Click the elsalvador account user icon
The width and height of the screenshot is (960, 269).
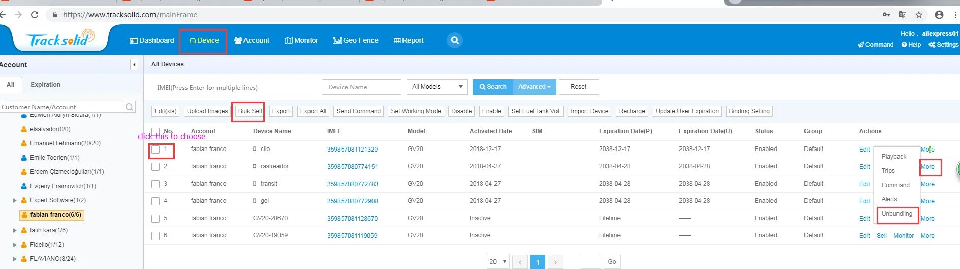coord(24,129)
